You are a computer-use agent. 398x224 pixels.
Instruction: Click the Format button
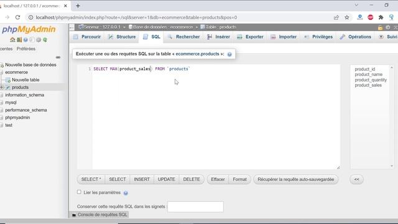point(239,180)
